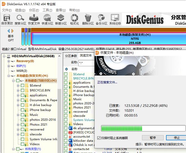Click the tree panel scroll-up arrow
The image size is (186, 153).
pos(59,56)
